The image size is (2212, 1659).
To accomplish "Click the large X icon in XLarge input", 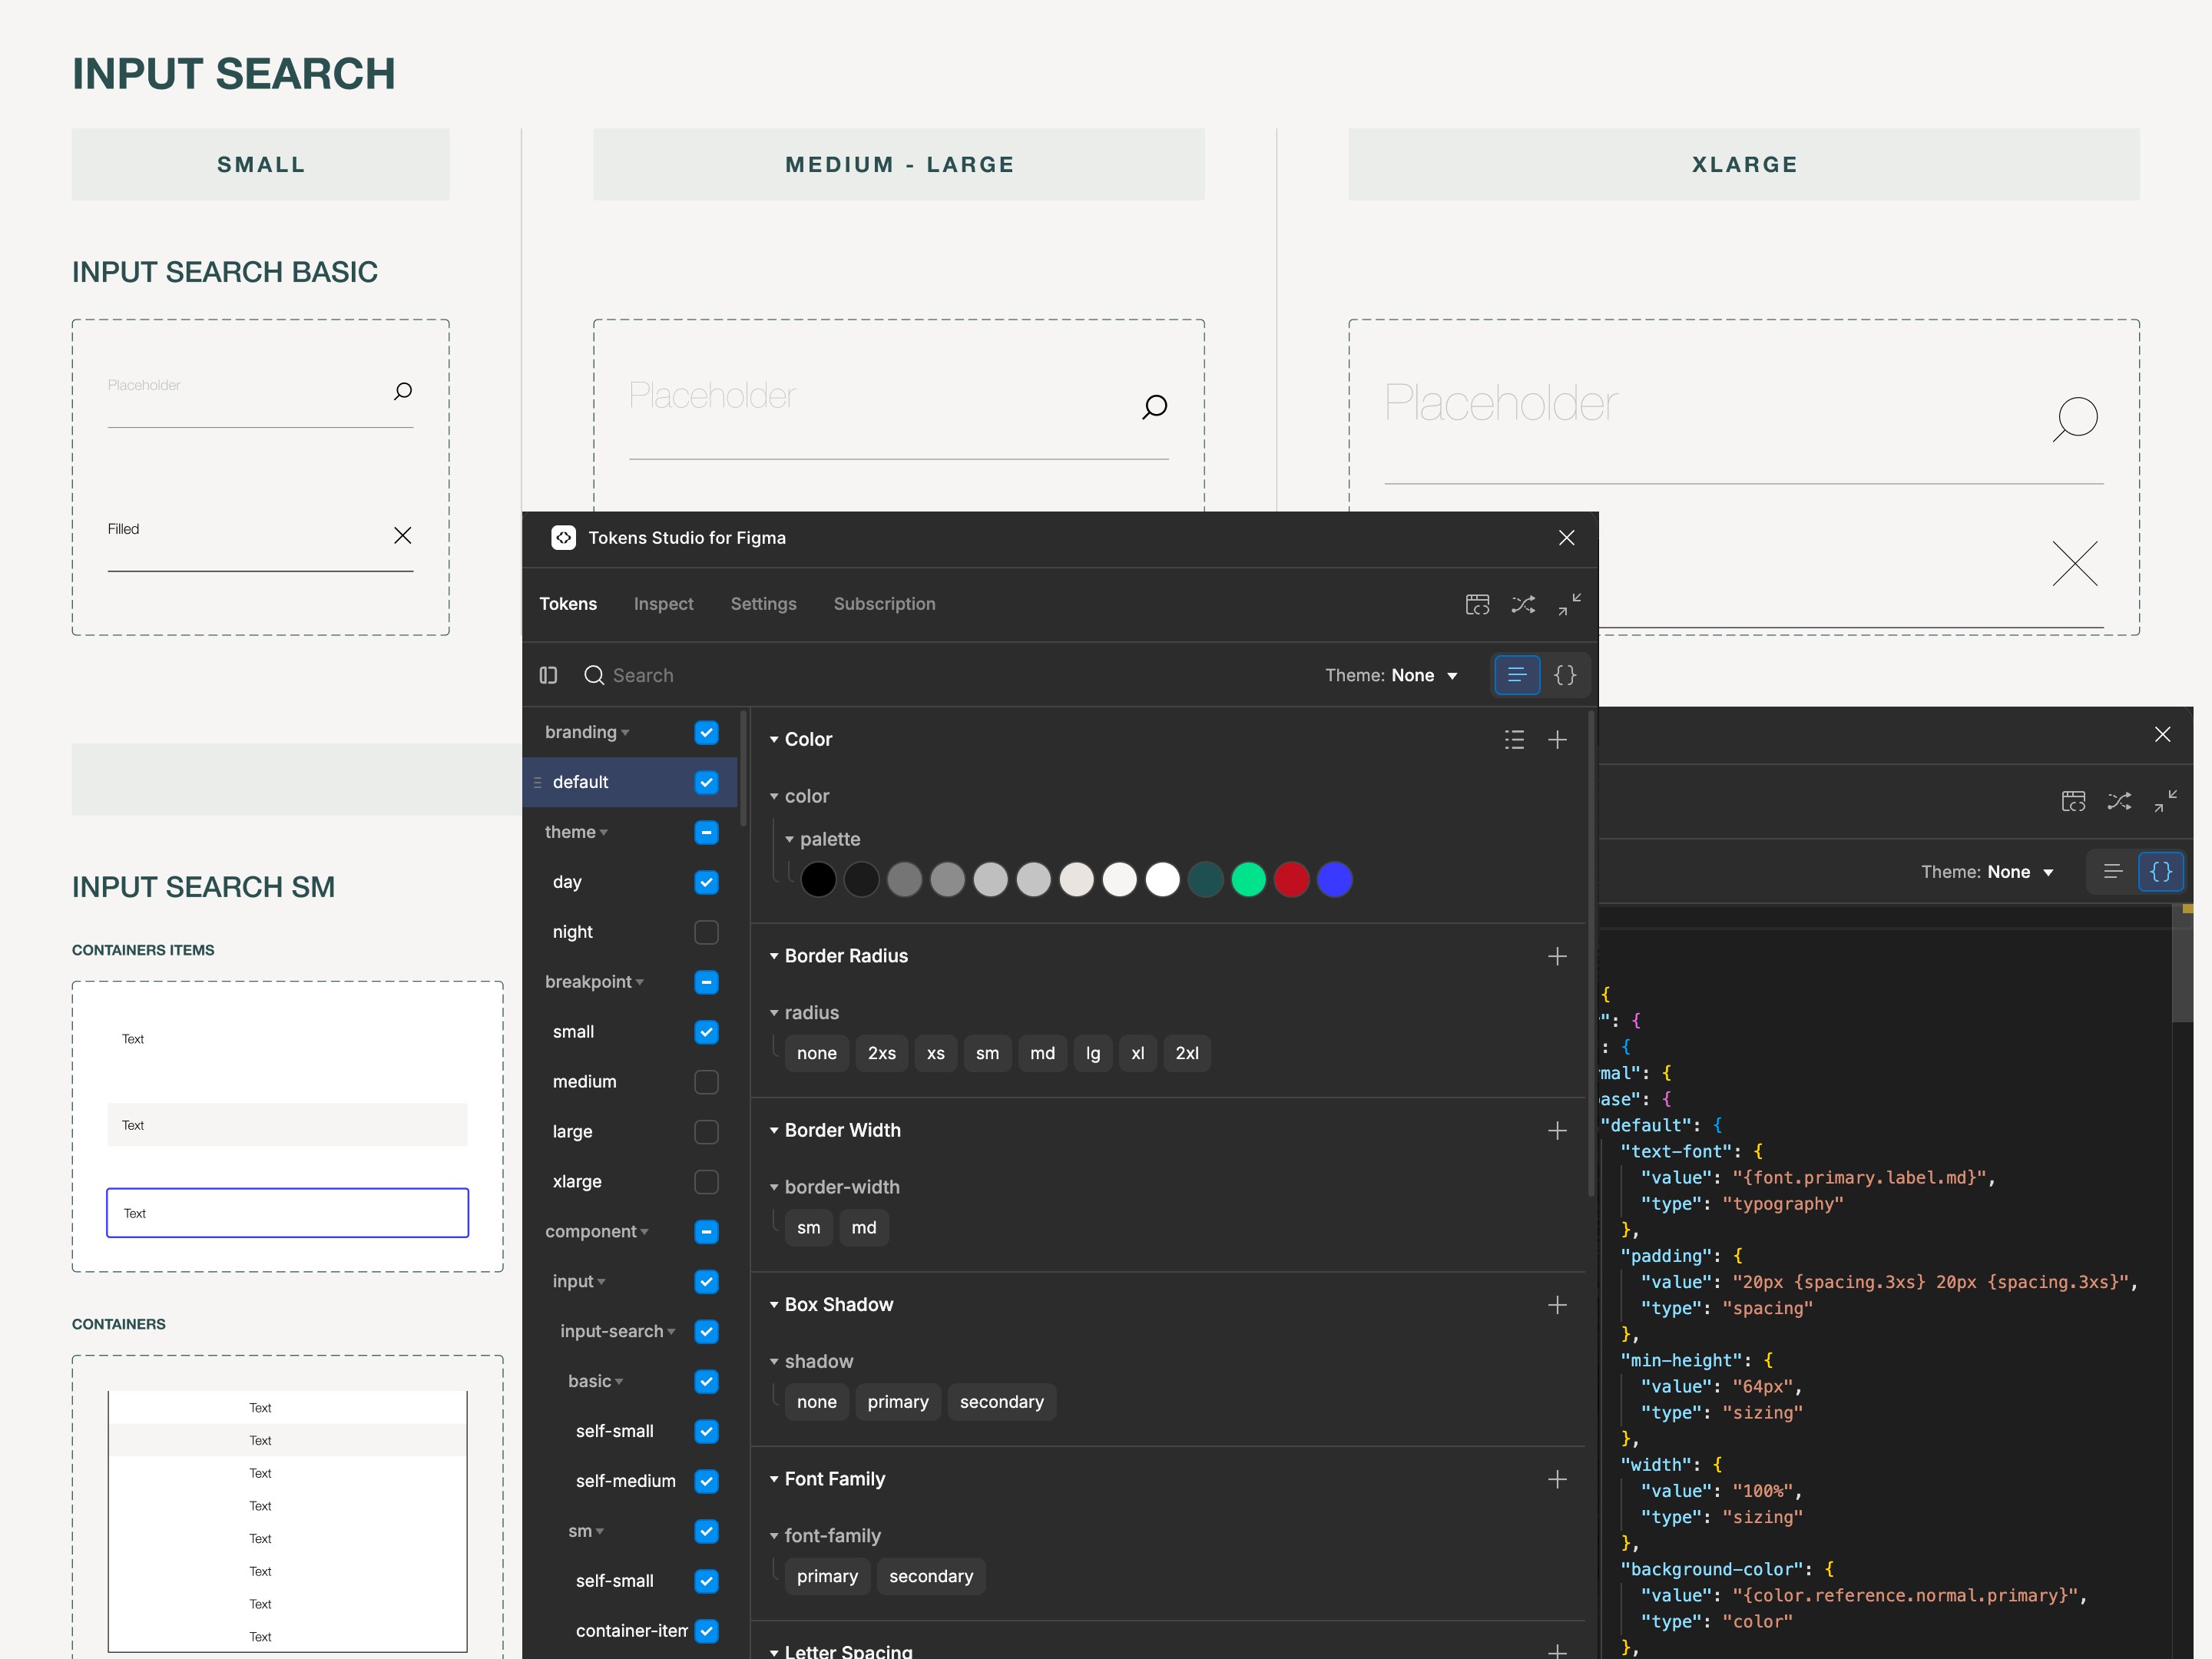I will pos(2075,564).
